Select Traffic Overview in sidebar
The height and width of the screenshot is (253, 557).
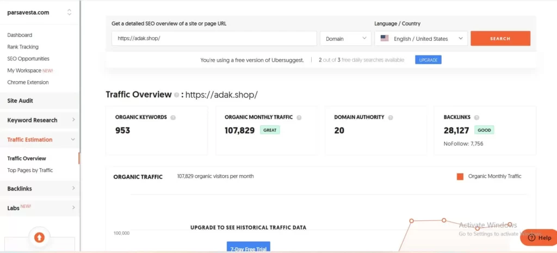[27, 158]
